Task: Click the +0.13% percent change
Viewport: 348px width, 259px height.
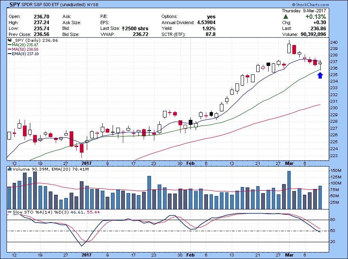Action: coord(316,17)
